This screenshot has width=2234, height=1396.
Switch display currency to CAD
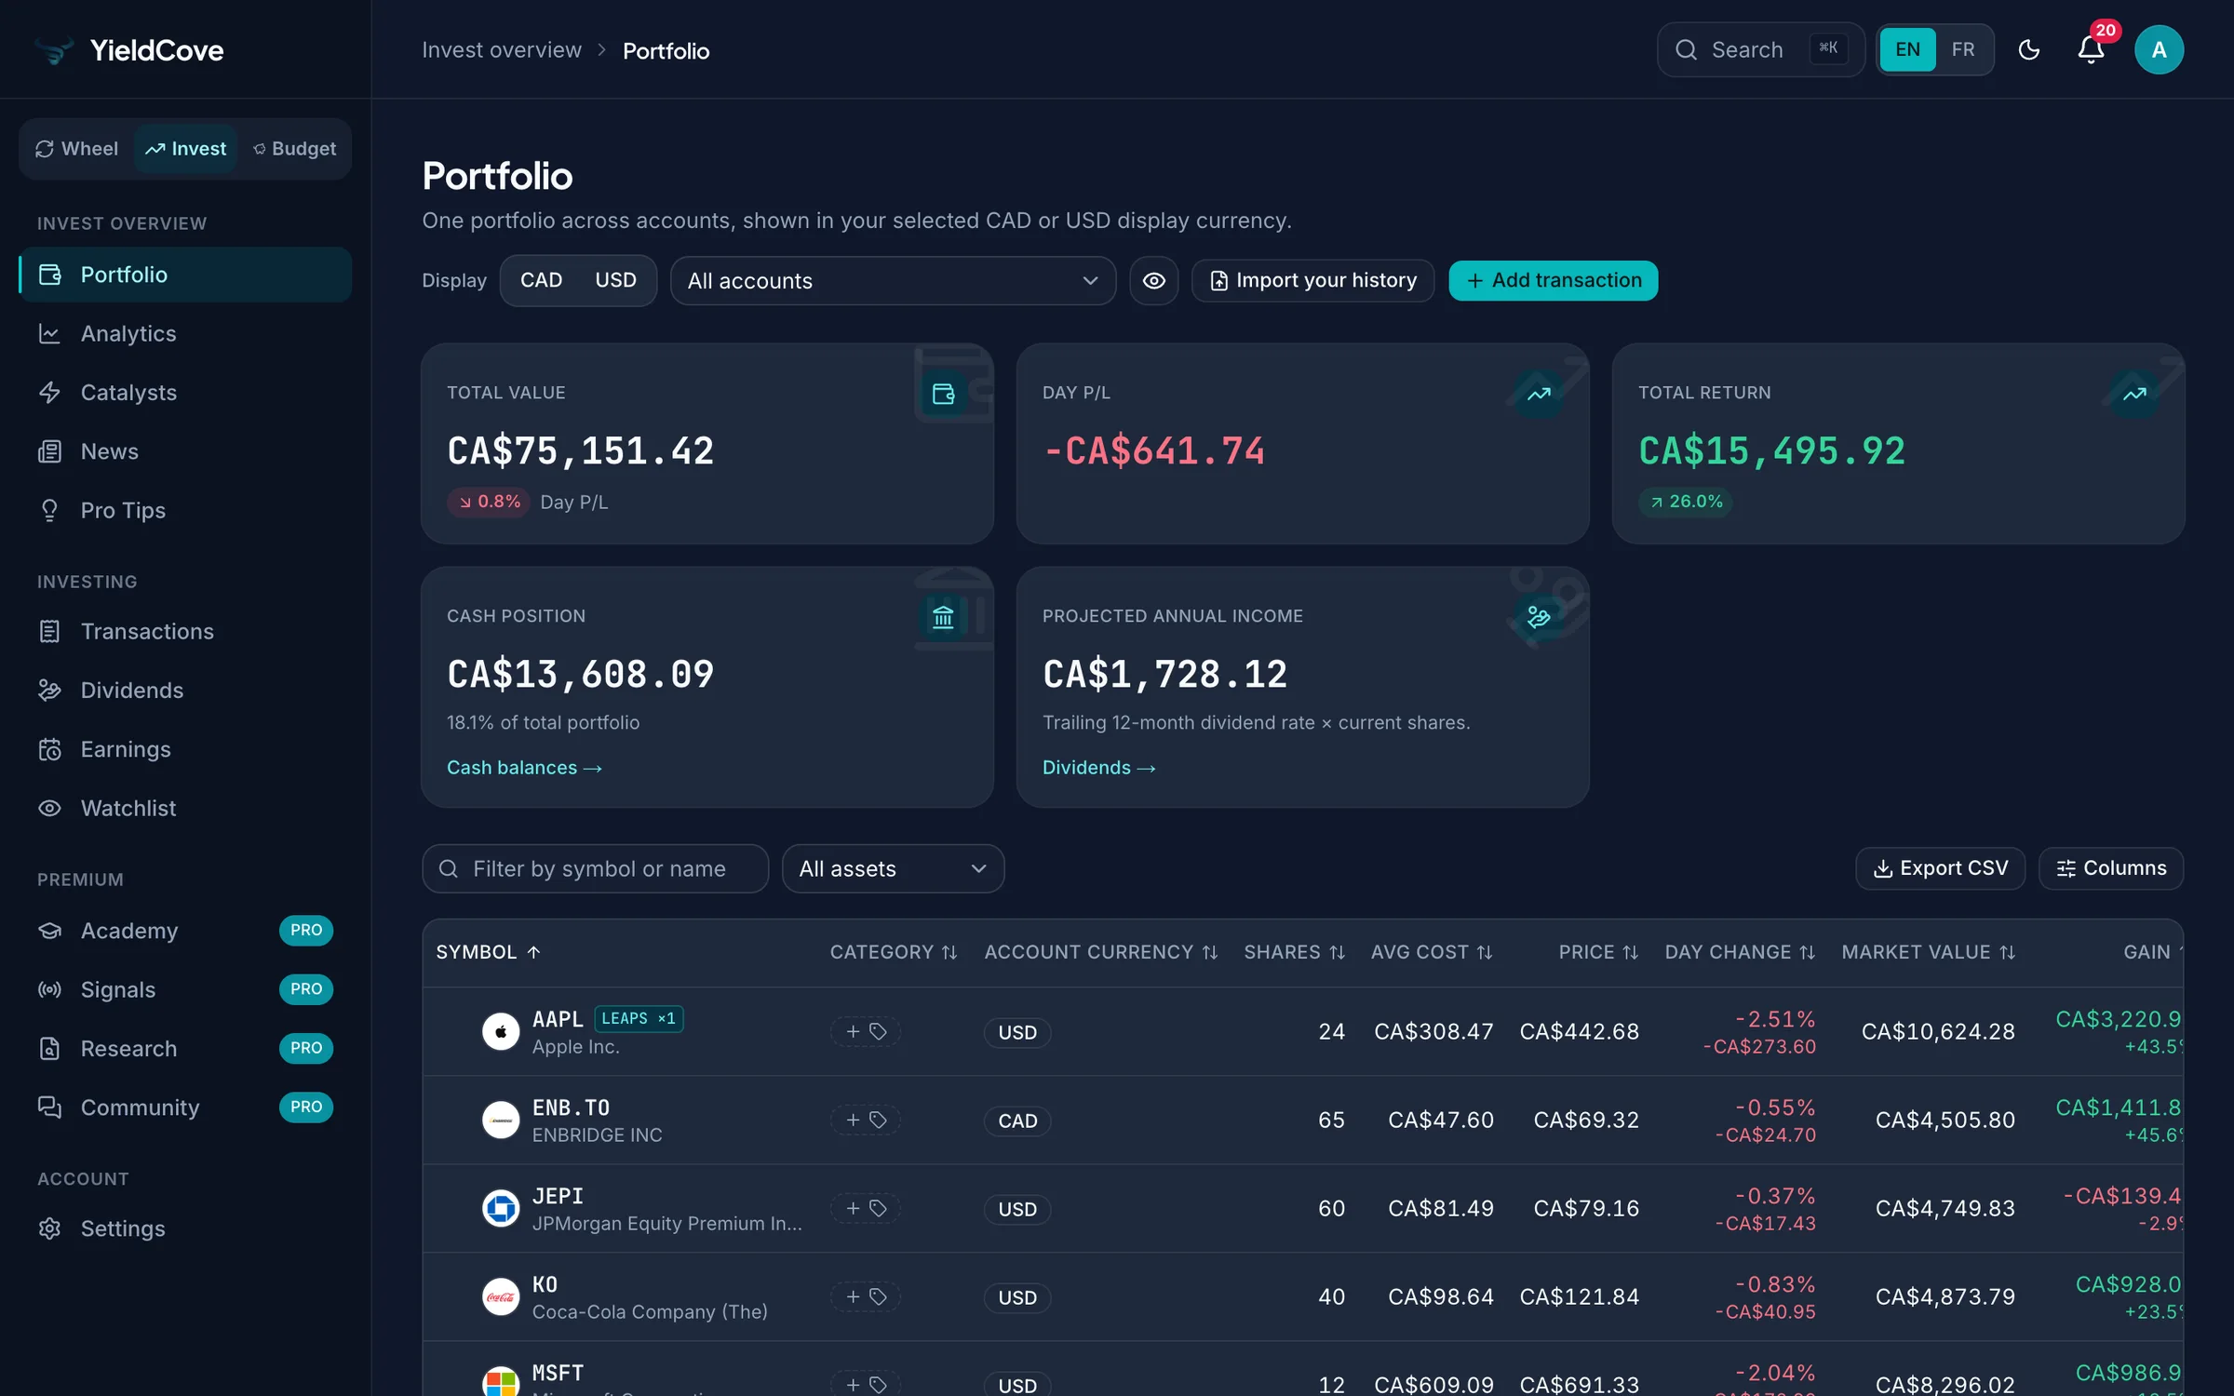[x=541, y=280]
